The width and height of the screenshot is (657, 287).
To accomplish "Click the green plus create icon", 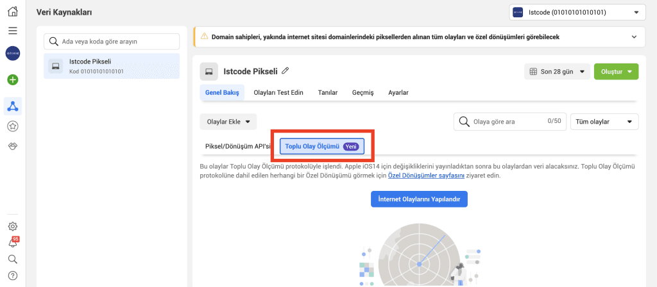I will [x=13, y=80].
